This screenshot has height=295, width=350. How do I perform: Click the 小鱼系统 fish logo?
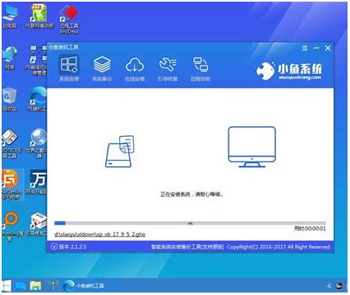click(289, 70)
